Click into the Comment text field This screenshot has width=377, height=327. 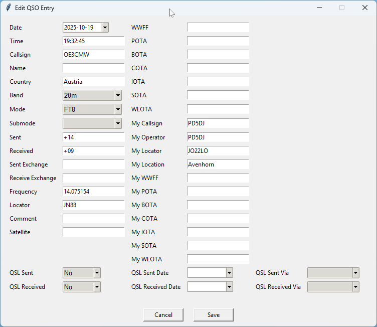(x=93, y=219)
